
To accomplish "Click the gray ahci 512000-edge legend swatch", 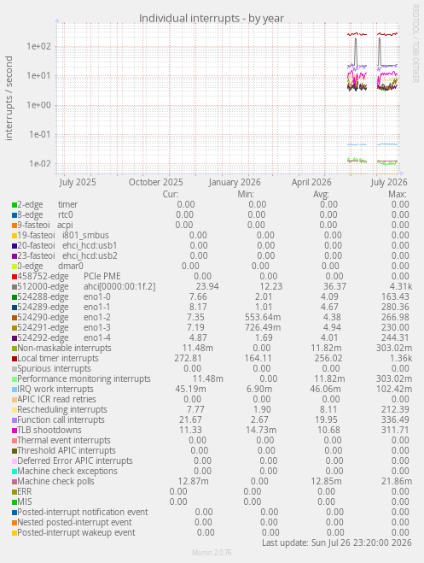I will click(x=15, y=287).
